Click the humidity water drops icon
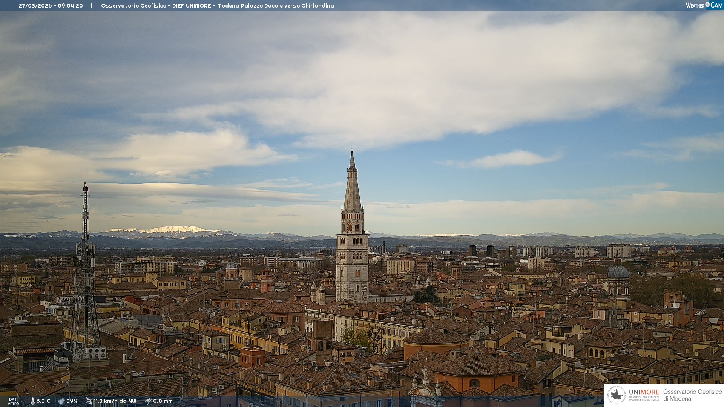The height and width of the screenshot is (407, 724). pyautogui.click(x=61, y=401)
